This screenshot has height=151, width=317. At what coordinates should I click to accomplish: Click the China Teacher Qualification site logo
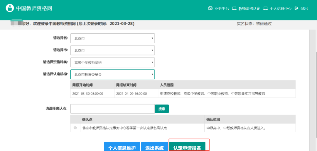pyautogui.click(x=10, y=8)
